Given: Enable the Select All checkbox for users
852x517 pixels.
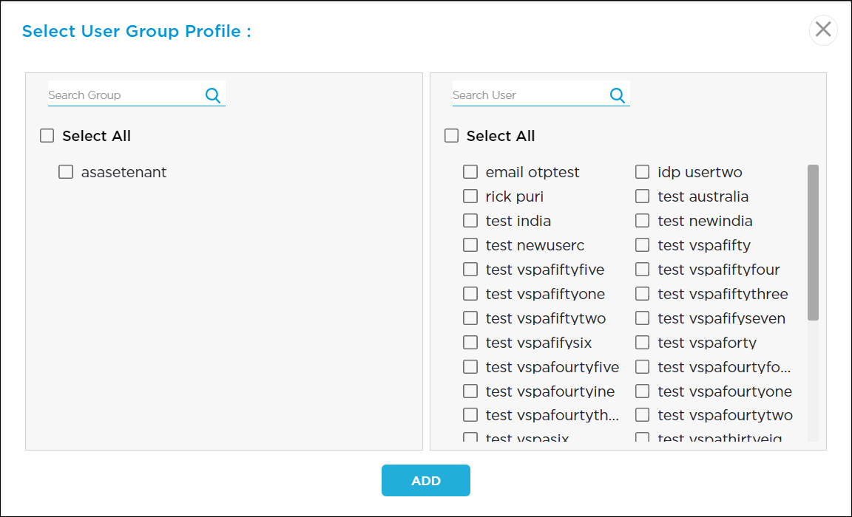Looking at the screenshot, I should [x=451, y=135].
